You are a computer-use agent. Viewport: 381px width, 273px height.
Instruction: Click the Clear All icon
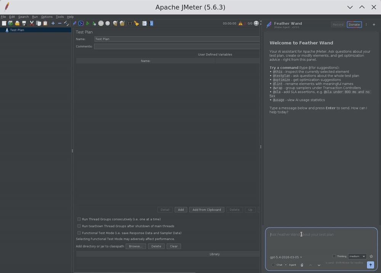122,23
